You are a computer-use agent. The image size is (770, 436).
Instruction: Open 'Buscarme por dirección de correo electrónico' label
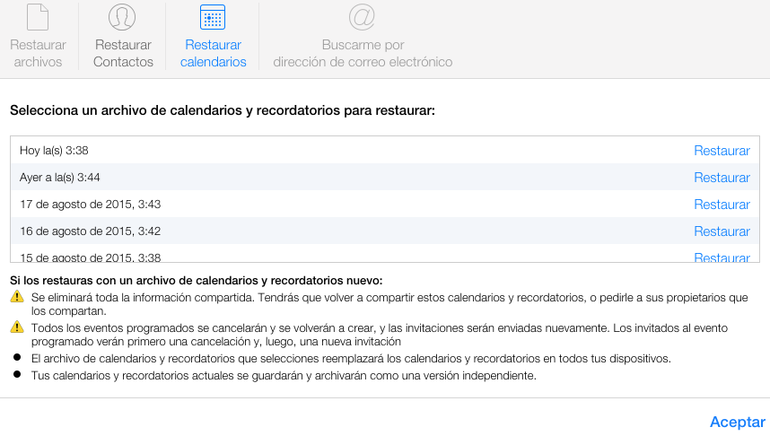[x=363, y=54]
